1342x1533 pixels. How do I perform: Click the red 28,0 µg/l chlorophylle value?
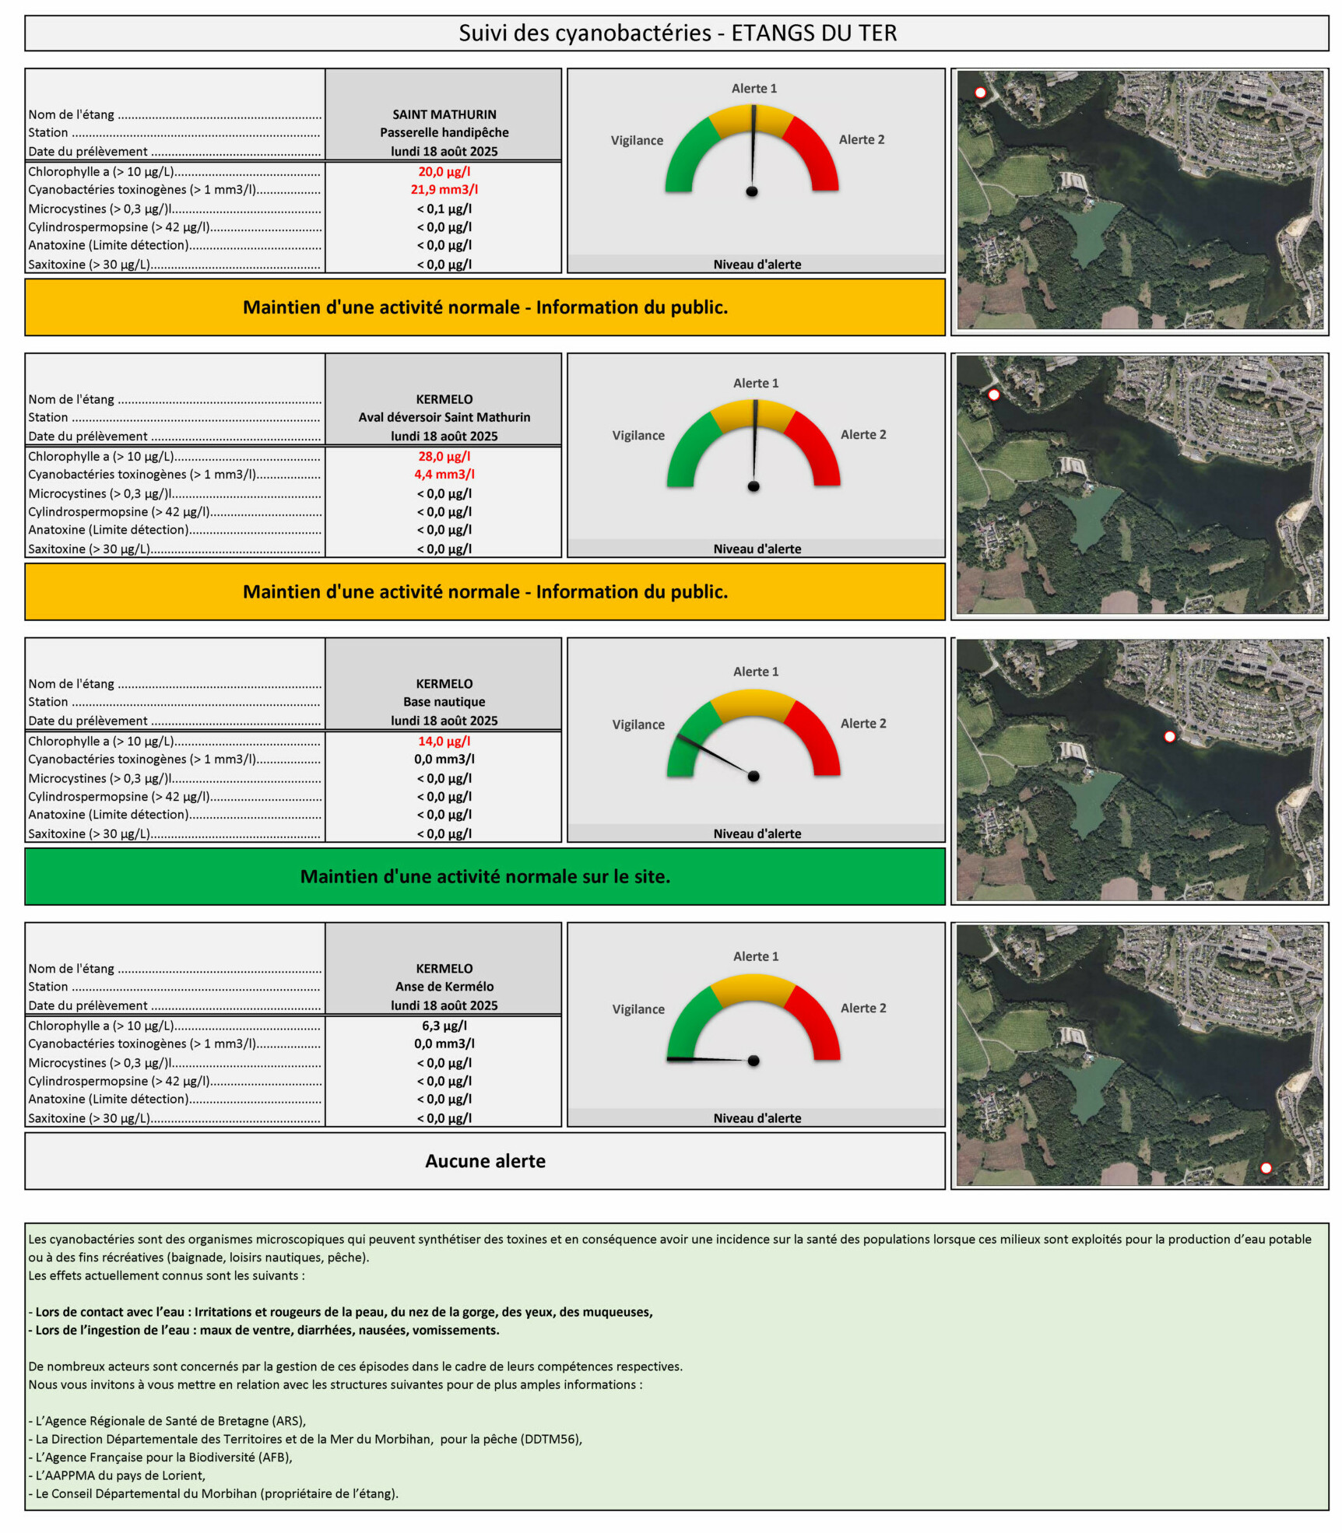click(x=444, y=457)
